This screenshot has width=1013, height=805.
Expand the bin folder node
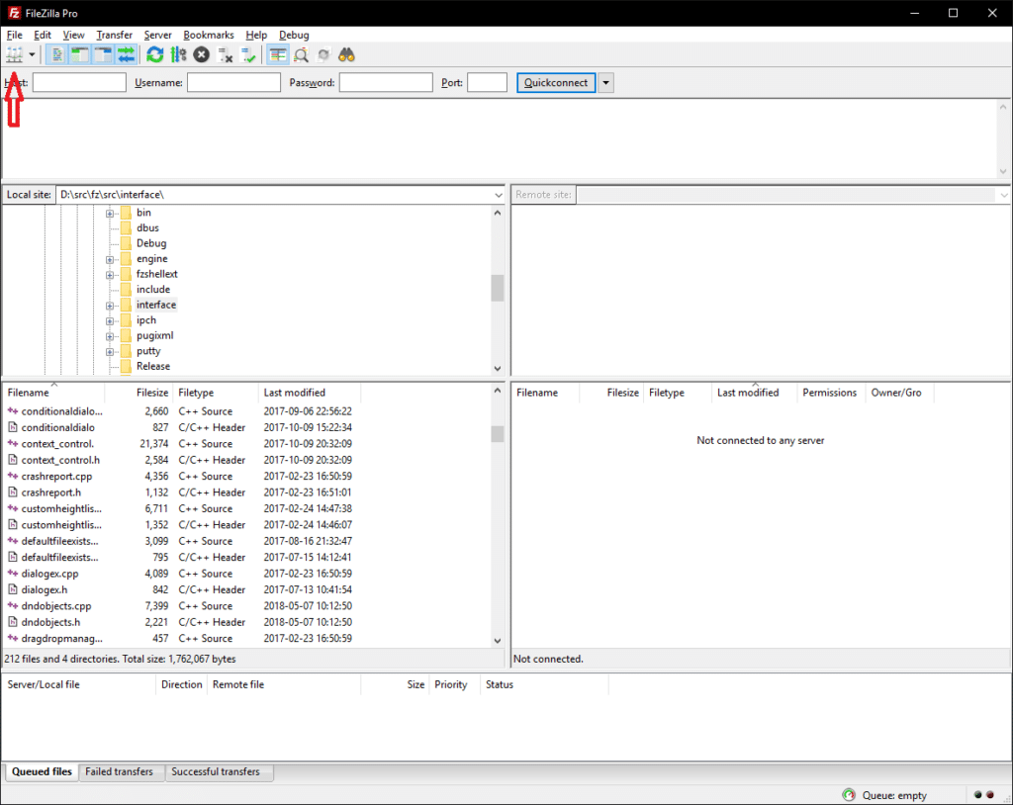[110, 214]
